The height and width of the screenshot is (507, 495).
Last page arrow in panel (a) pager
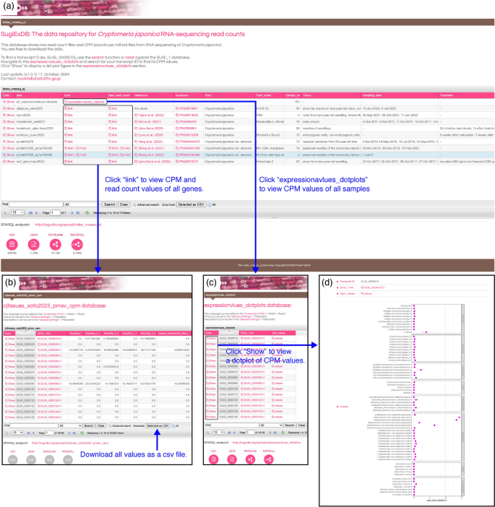[77, 213]
